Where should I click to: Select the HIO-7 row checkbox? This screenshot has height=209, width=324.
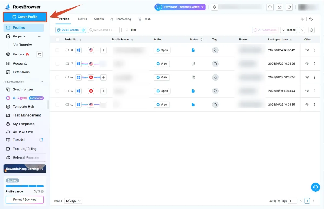point(57,64)
